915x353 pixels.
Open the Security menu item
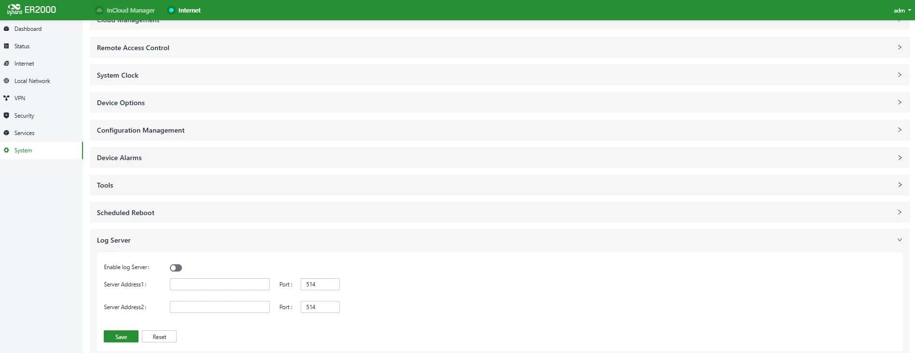42,116
